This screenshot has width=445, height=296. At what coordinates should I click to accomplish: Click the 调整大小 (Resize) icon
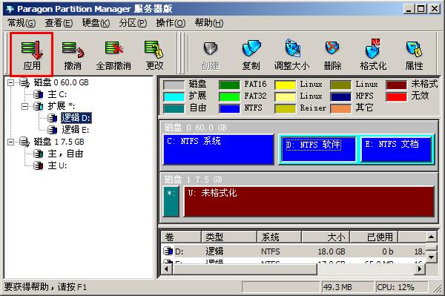click(x=293, y=47)
